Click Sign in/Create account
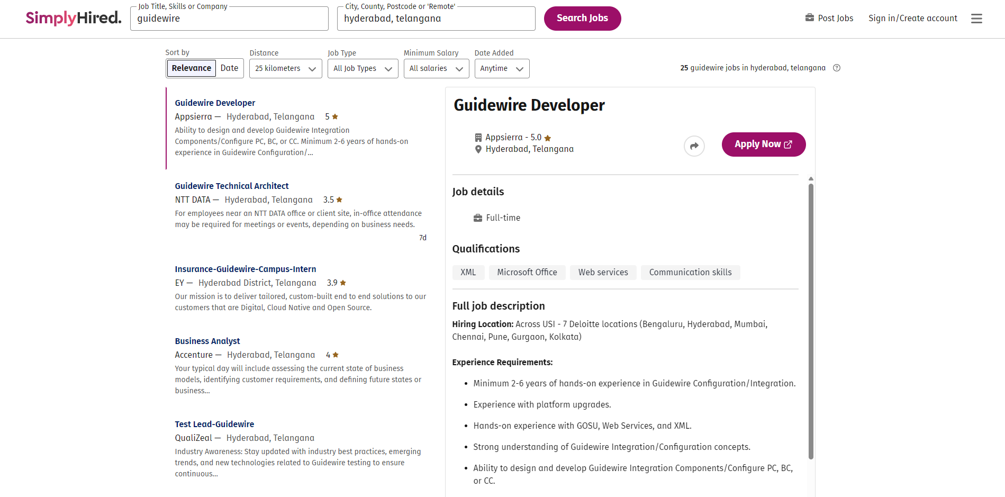 [x=912, y=17]
